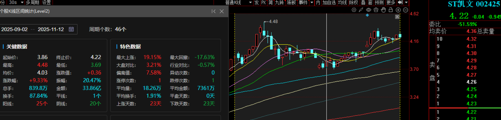Select the drawing pen tool icon

pos(361,10)
